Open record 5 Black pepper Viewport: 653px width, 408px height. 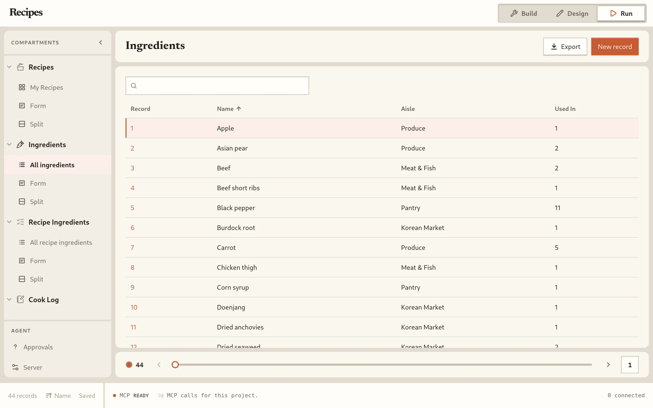[382, 208]
